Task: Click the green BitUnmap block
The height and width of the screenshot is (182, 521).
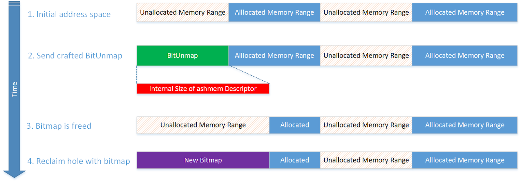Action: point(182,56)
